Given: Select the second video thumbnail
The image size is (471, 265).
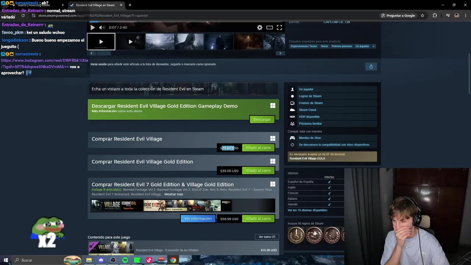Looking at the screenshot, I should click(x=131, y=42).
